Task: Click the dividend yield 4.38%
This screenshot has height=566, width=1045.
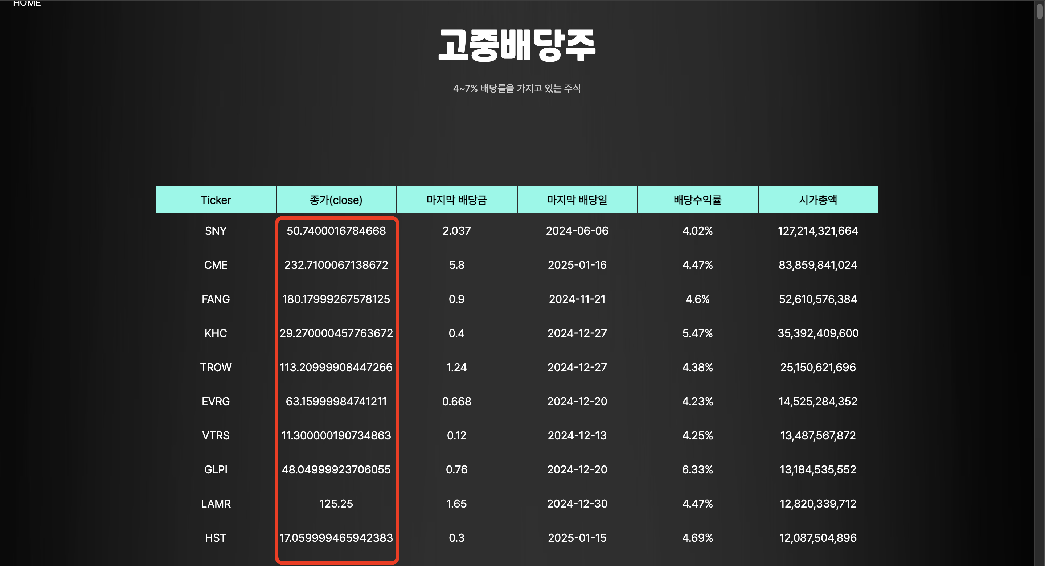Action: point(698,367)
